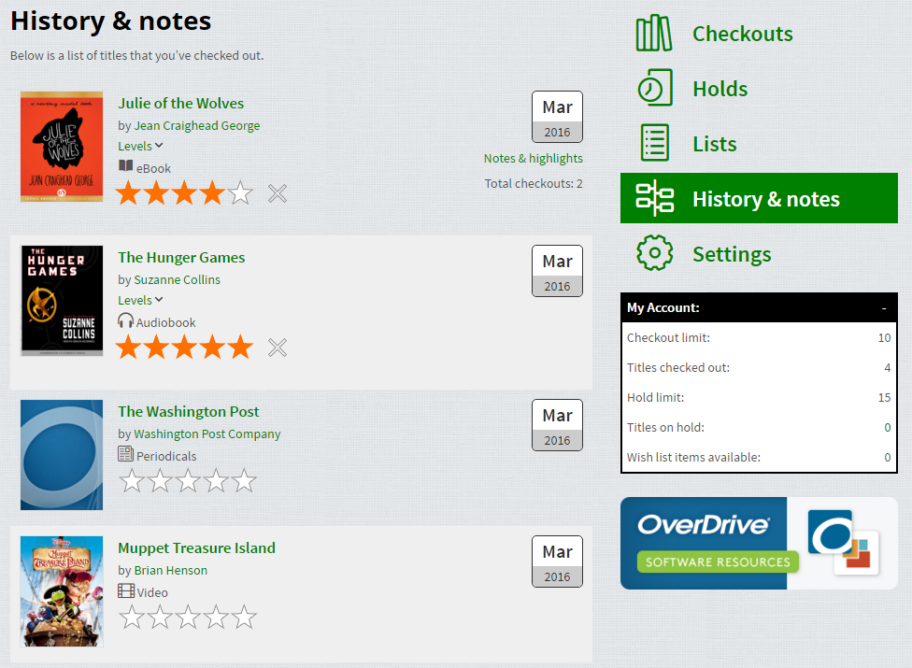Rate The Washington Post one star
Image resolution: width=912 pixels, height=668 pixels.
click(x=132, y=481)
